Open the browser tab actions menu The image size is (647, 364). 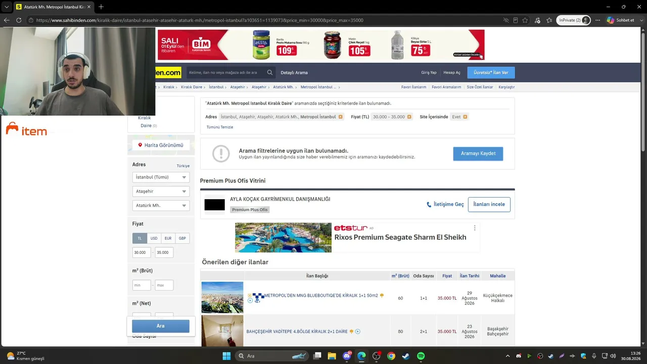click(x=7, y=7)
